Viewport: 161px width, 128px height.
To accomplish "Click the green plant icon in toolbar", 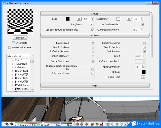I will (x=97, y=124).
